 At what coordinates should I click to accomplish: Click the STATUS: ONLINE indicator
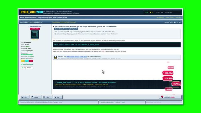pyautogui.click(x=27, y=64)
